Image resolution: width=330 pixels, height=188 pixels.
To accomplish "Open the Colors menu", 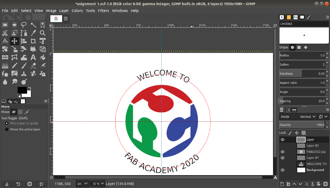I will (x=77, y=10).
